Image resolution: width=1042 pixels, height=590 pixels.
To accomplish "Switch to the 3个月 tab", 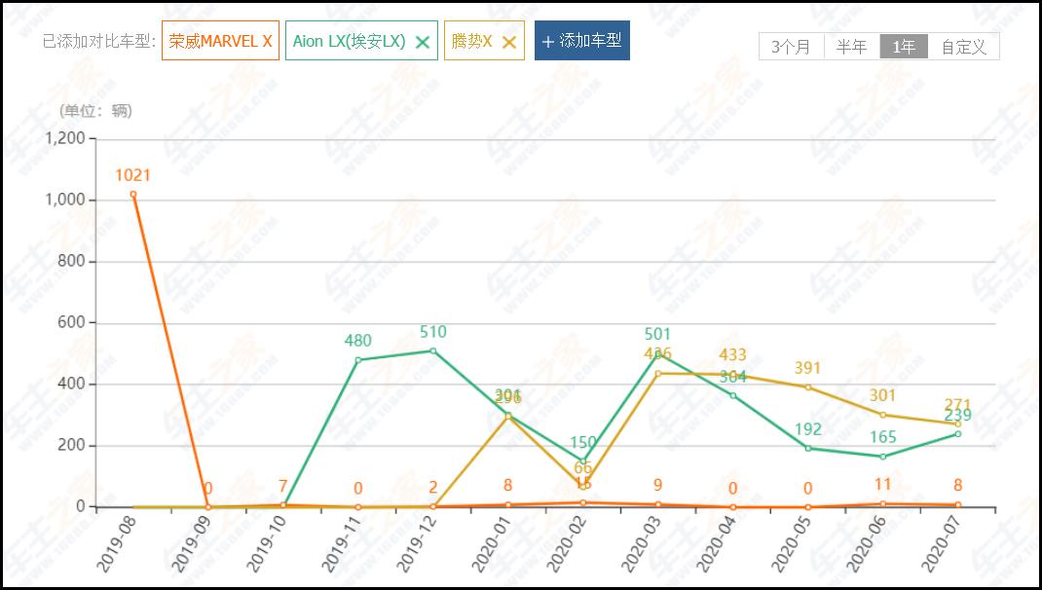I will point(792,46).
